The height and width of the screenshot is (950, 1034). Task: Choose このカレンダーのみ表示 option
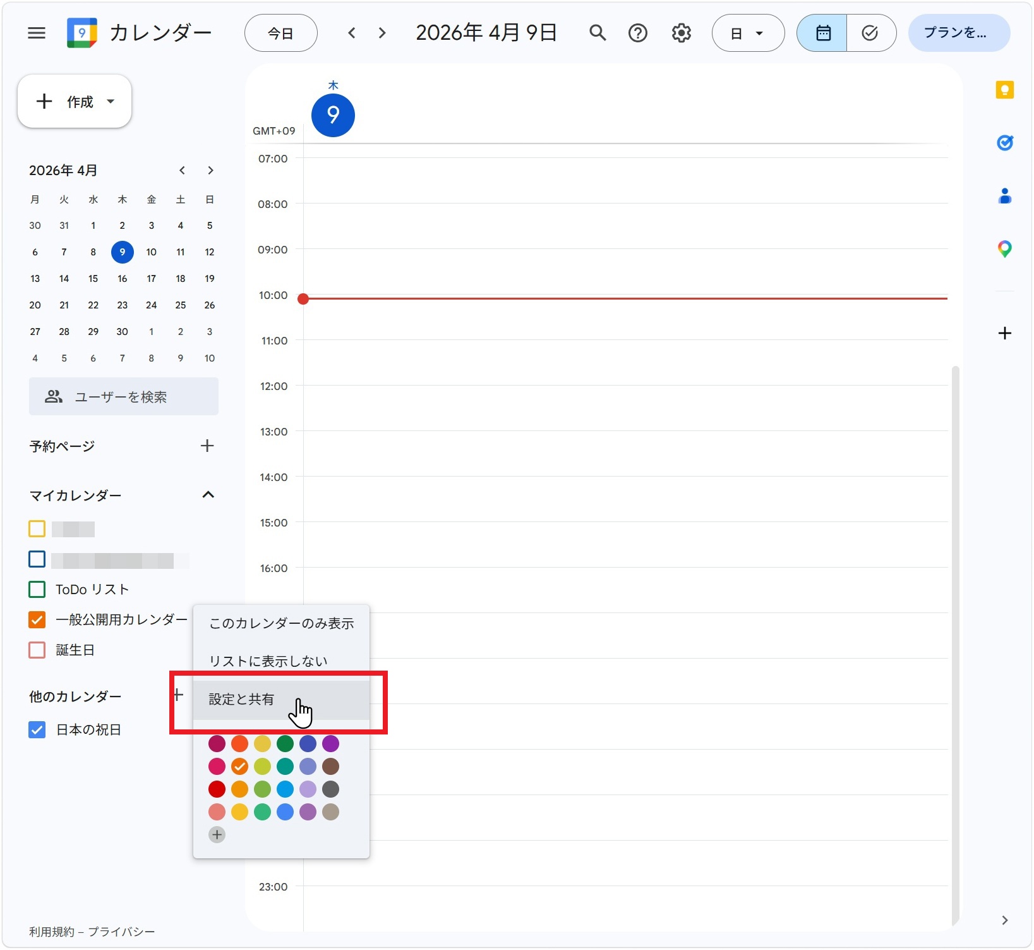click(x=281, y=624)
